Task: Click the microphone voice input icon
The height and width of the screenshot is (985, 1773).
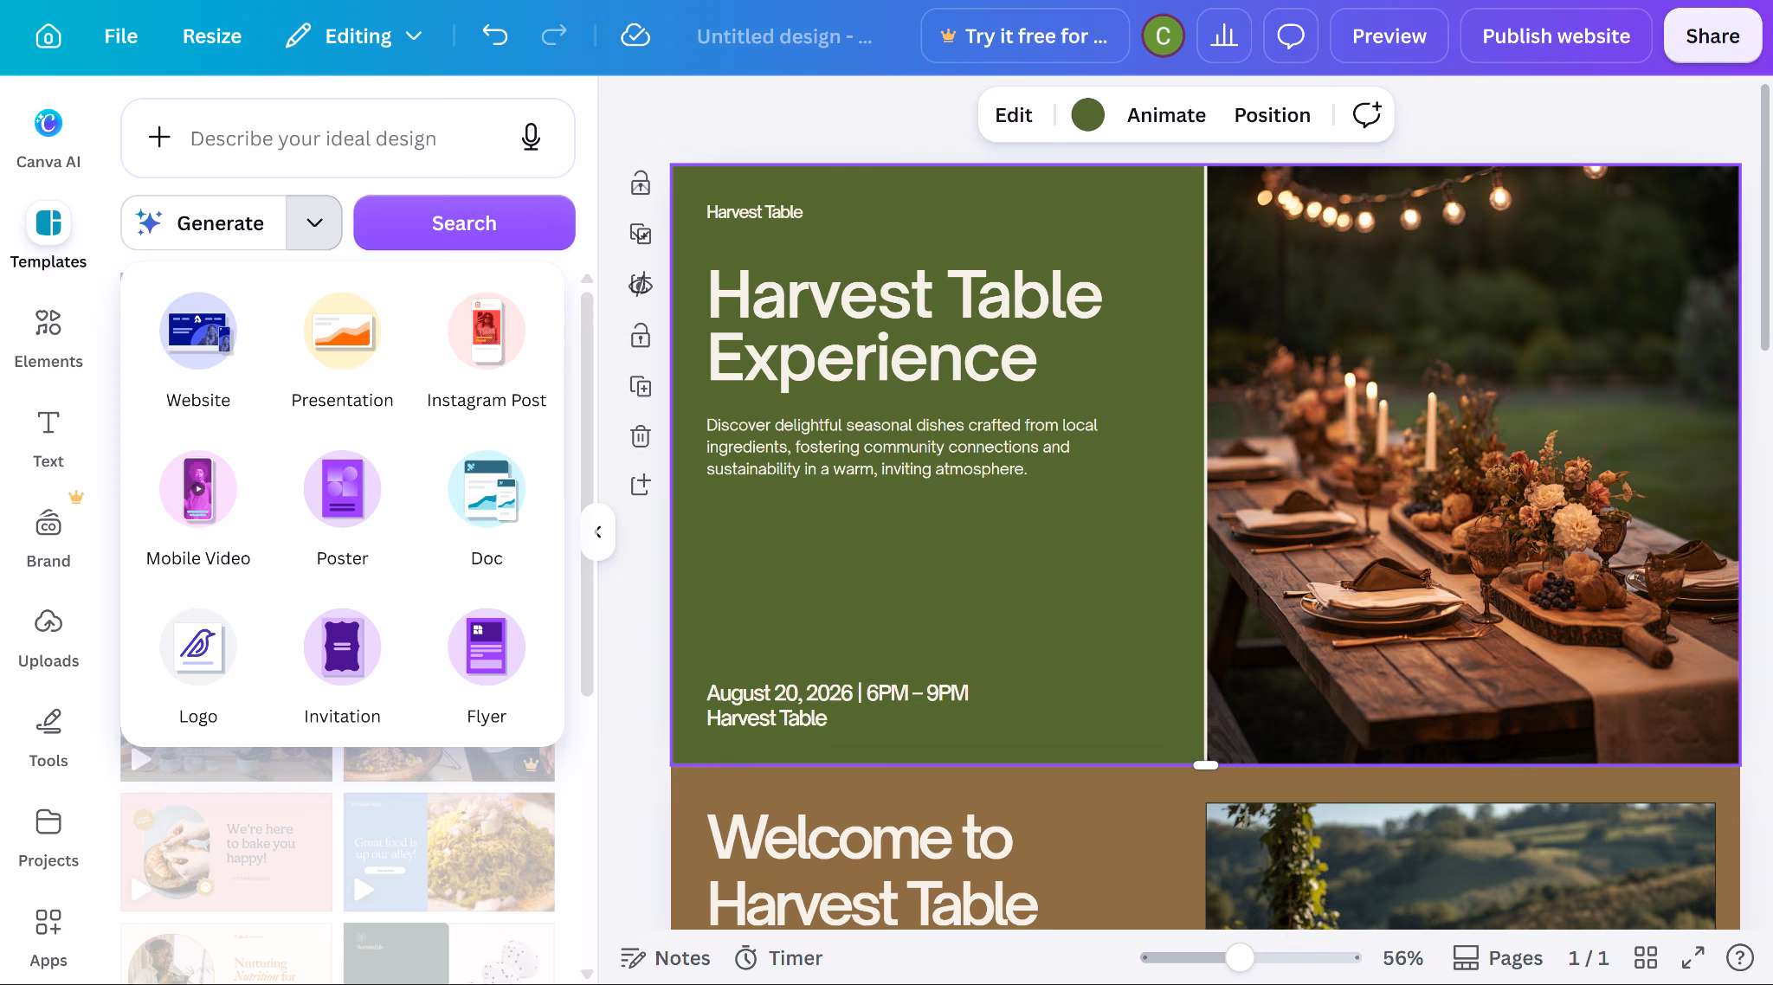Action: click(x=531, y=138)
